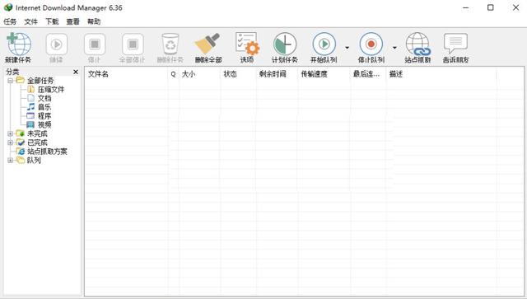The height and width of the screenshot is (299, 527).
Task: Open the 任务 menu
Action: click(10, 21)
